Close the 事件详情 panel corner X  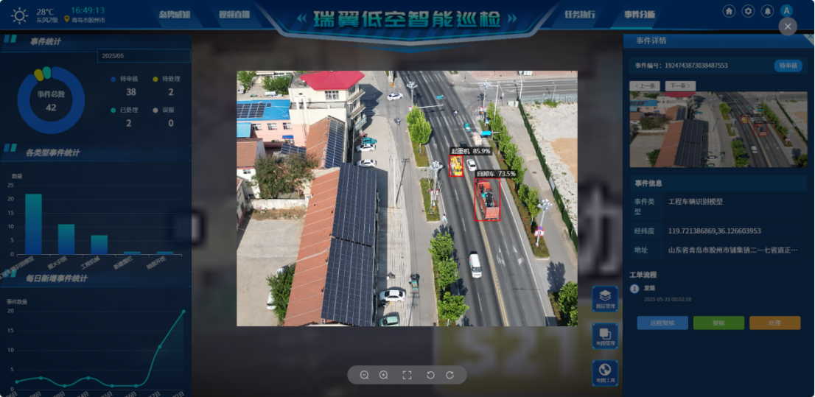pyautogui.click(x=810, y=38)
